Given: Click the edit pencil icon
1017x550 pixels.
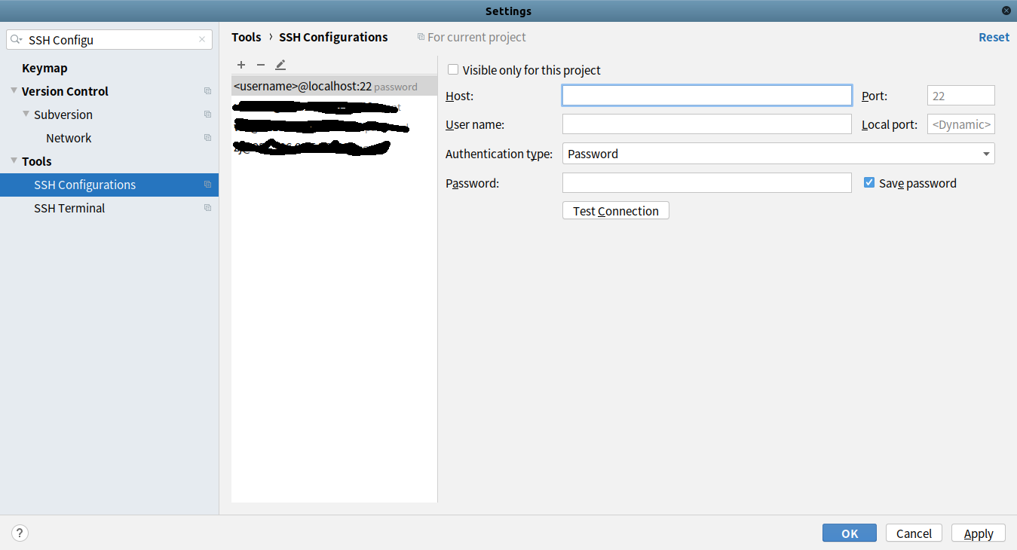Looking at the screenshot, I should [280, 65].
